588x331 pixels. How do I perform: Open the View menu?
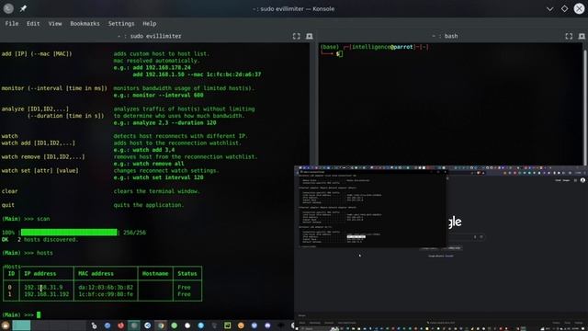(x=55, y=23)
